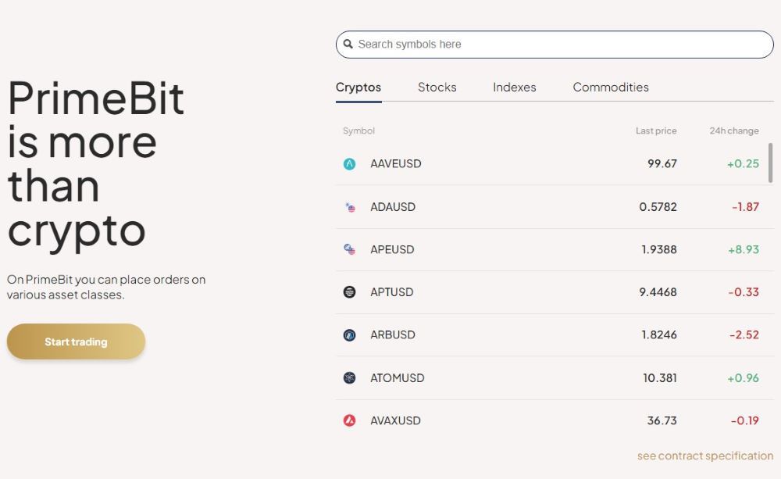Click the Last price column header

pos(656,130)
